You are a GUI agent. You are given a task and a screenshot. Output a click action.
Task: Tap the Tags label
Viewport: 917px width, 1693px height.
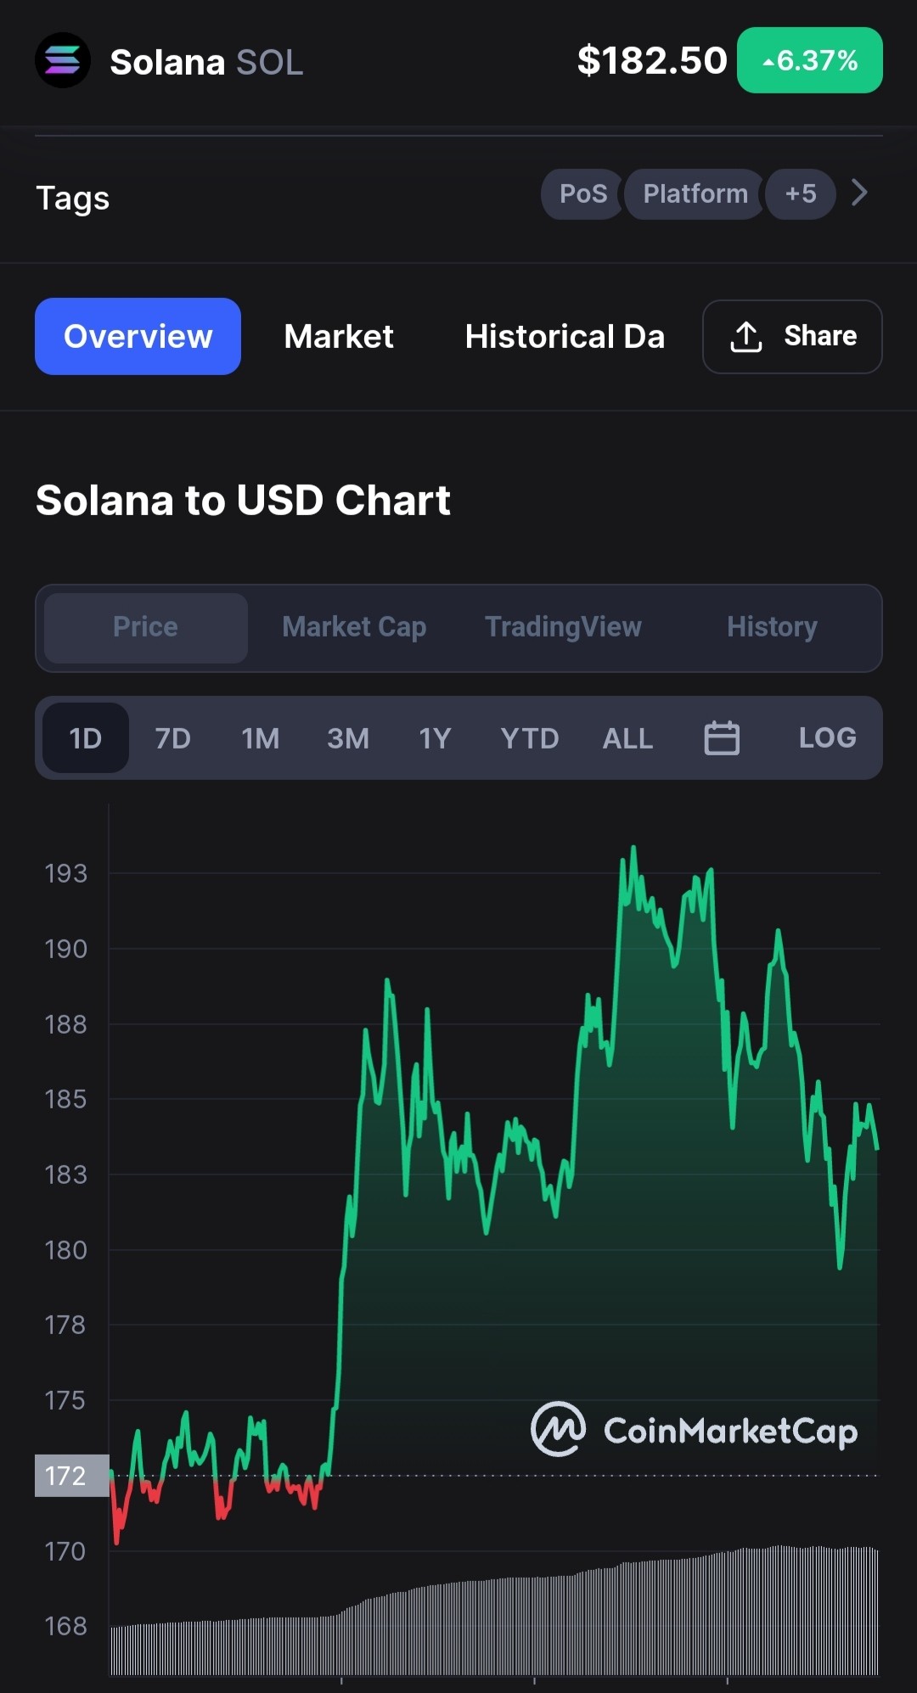73,198
